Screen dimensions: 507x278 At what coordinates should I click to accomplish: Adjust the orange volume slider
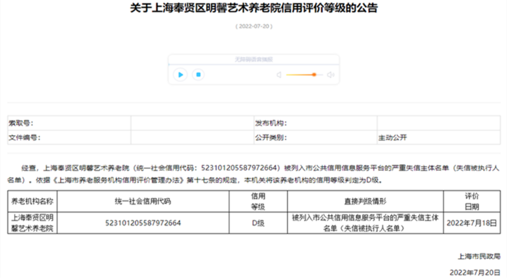pyautogui.click(x=305, y=75)
